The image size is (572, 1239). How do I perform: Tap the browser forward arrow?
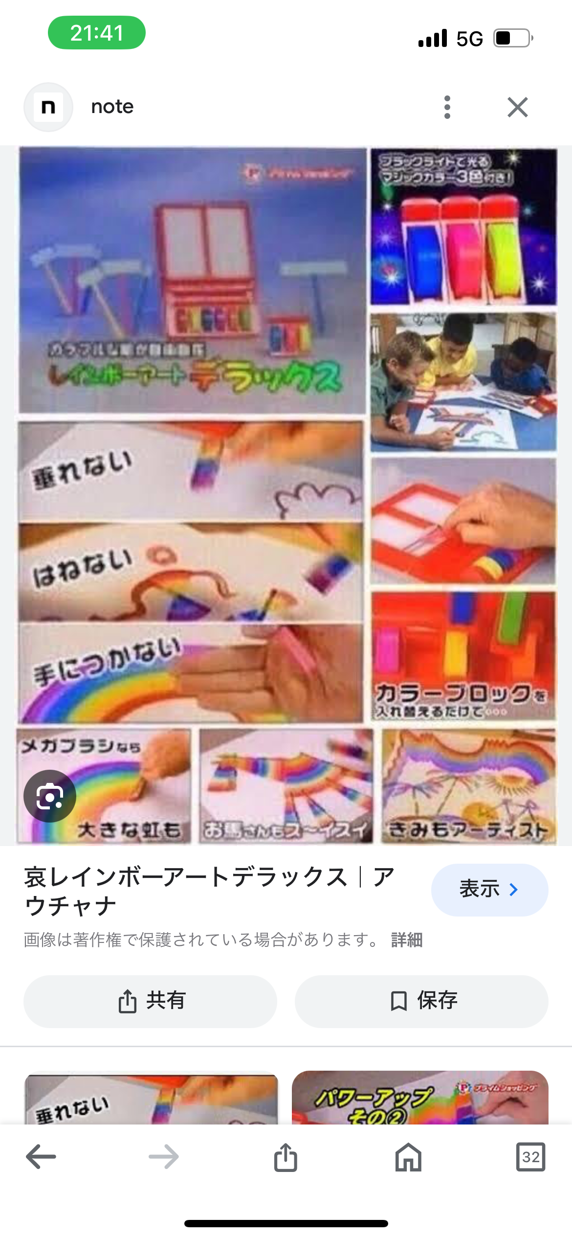pos(163,1157)
